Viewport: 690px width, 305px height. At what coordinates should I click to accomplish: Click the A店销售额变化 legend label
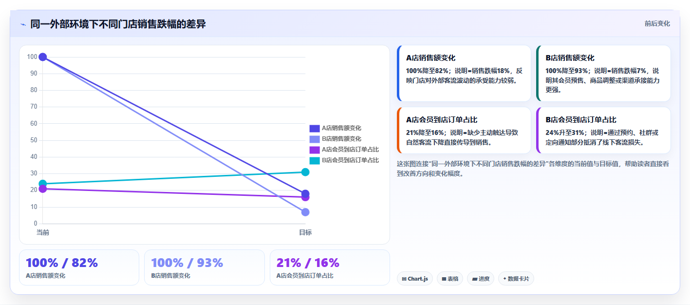click(341, 128)
